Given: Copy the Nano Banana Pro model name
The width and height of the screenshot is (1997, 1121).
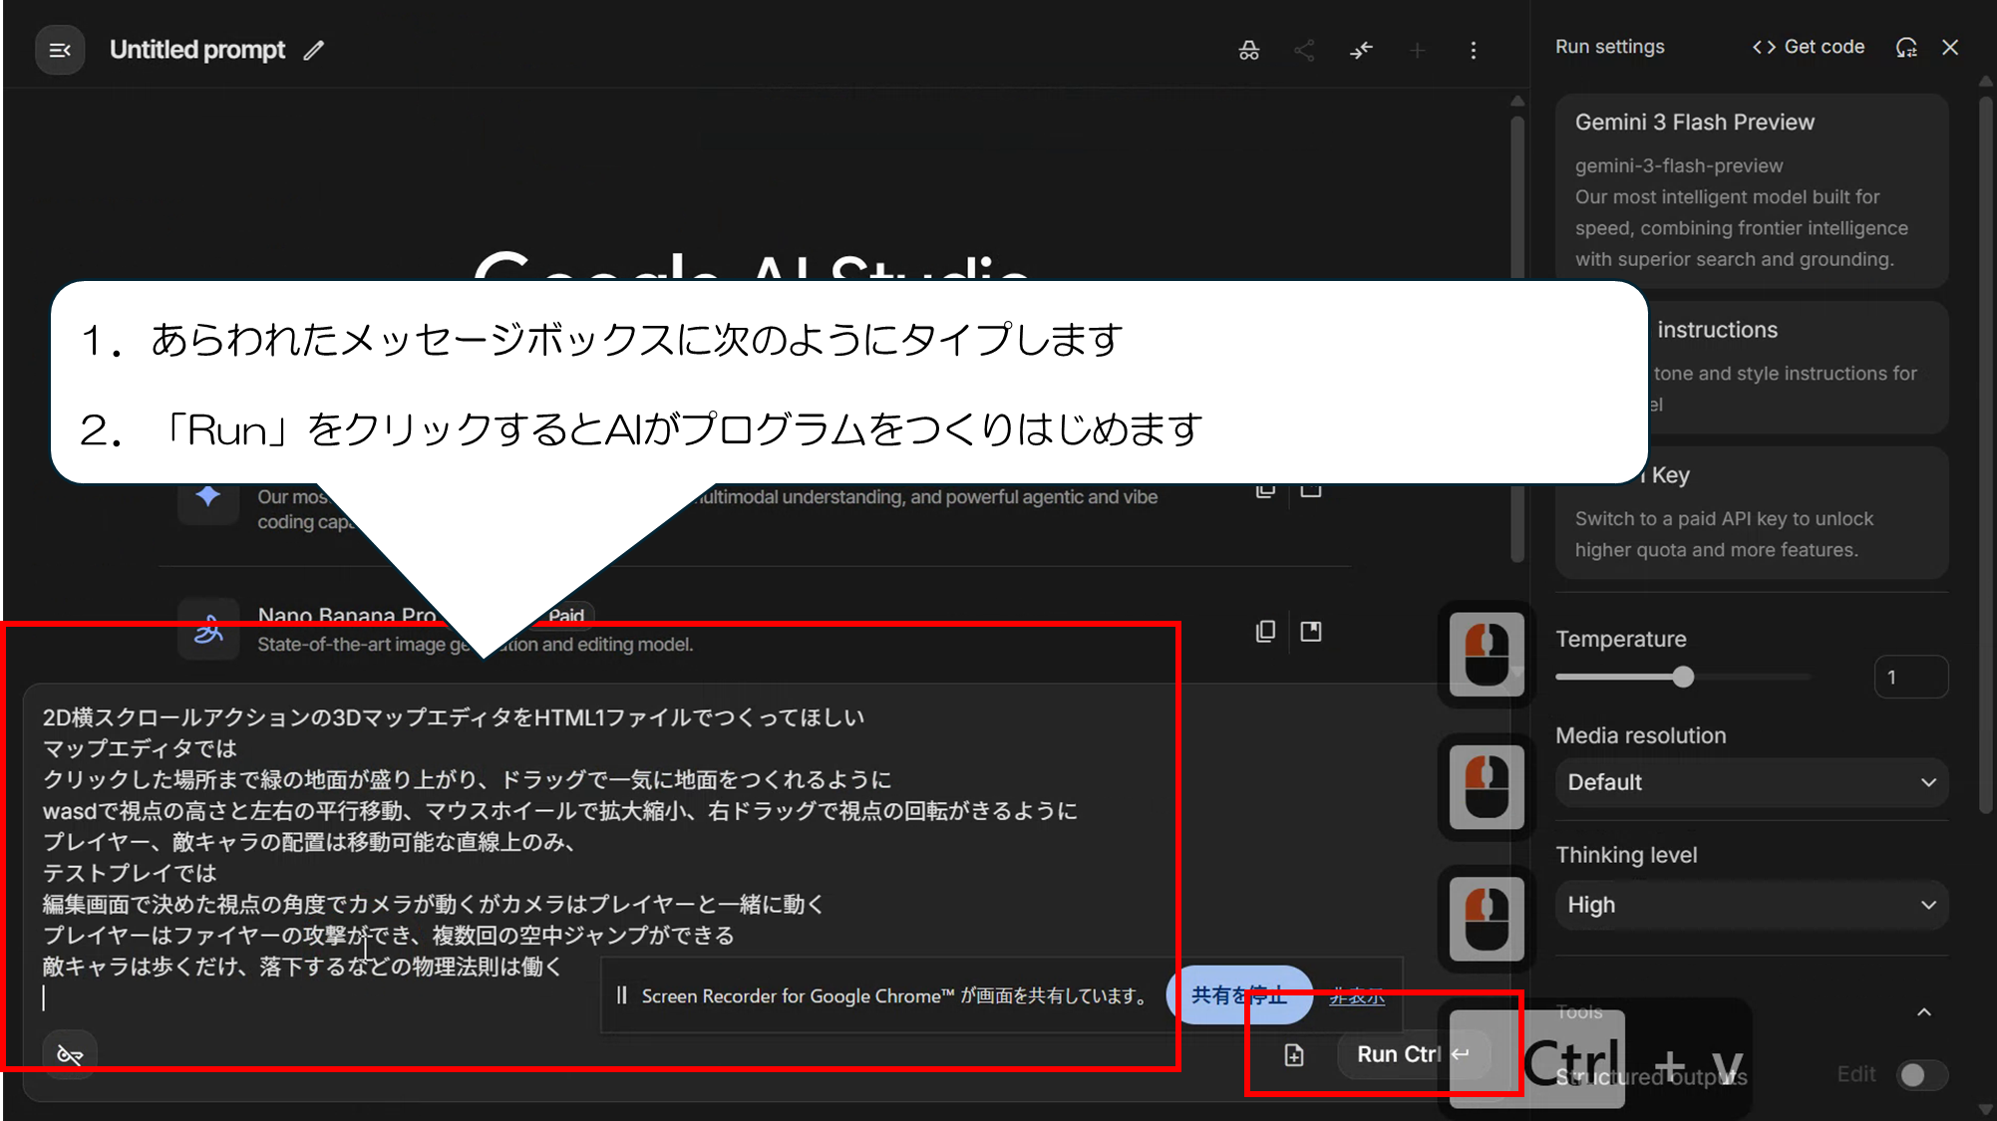Looking at the screenshot, I should pyautogui.click(x=1265, y=631).
